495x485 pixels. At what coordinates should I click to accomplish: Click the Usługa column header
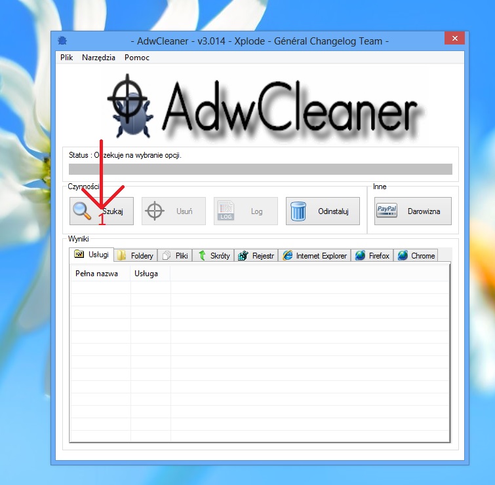coord(150,274)
